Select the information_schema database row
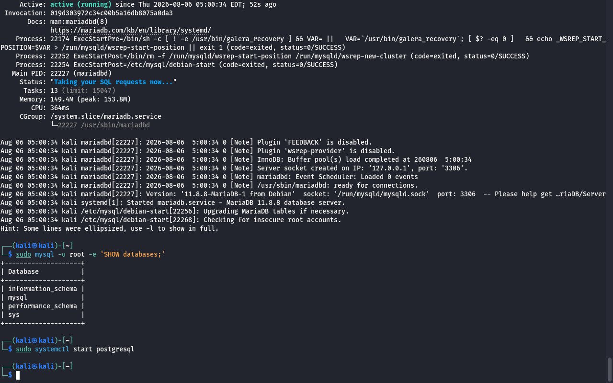Image resolution: width=613 pixels, height=383 pixels. coord(43,289)
